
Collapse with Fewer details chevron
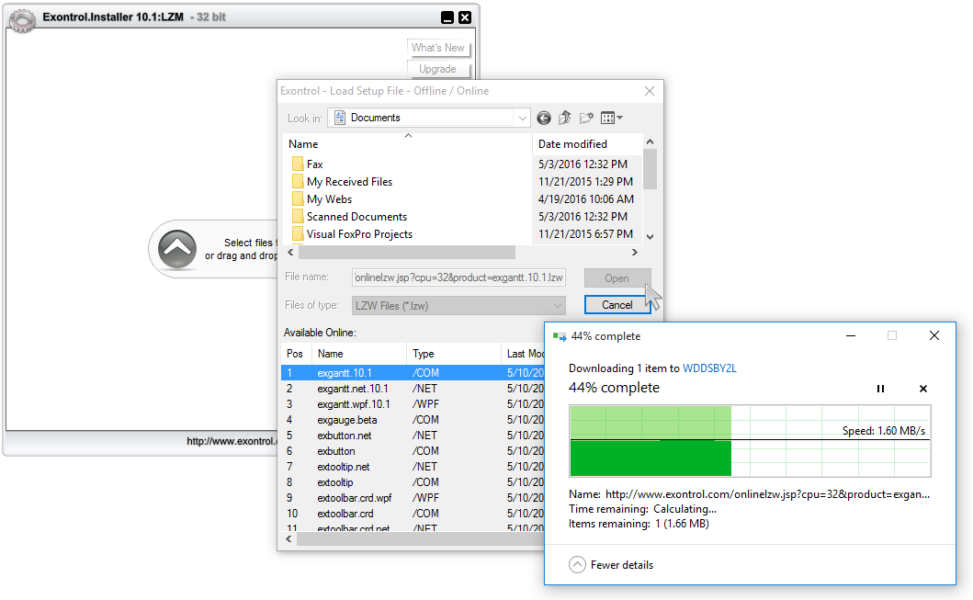(577, 564)
